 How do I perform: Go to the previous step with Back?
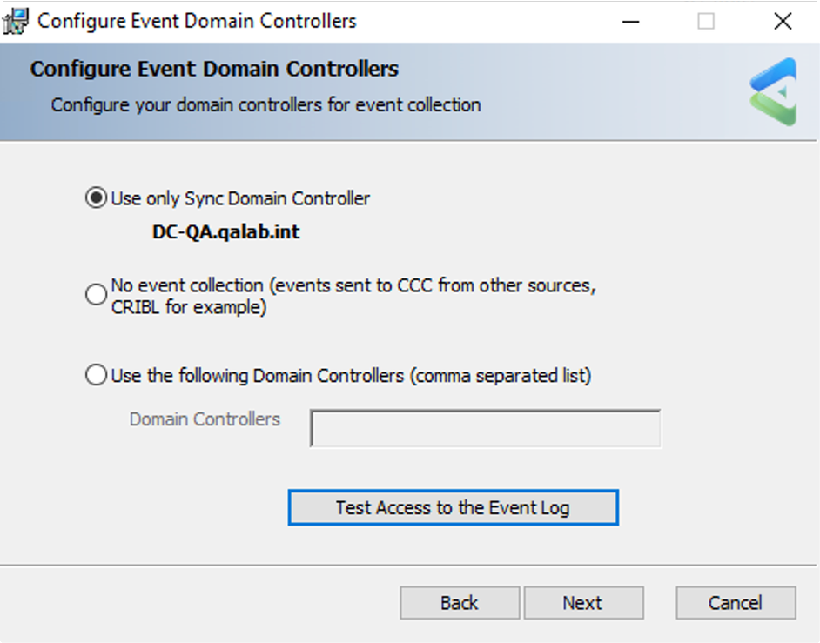[460, 603]
